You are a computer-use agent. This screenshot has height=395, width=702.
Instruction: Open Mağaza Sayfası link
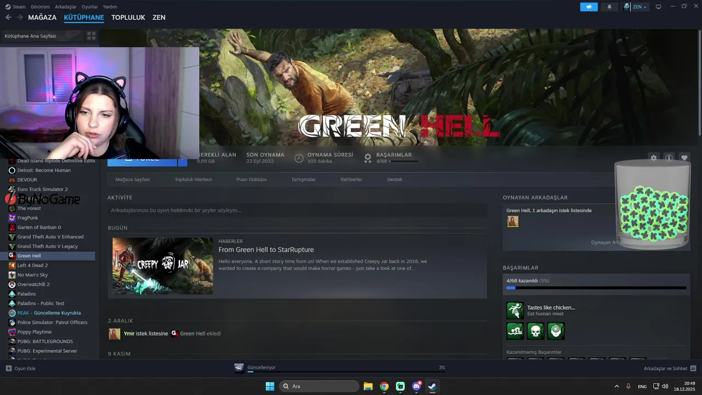pyautogui.click(x=132, y=179)
